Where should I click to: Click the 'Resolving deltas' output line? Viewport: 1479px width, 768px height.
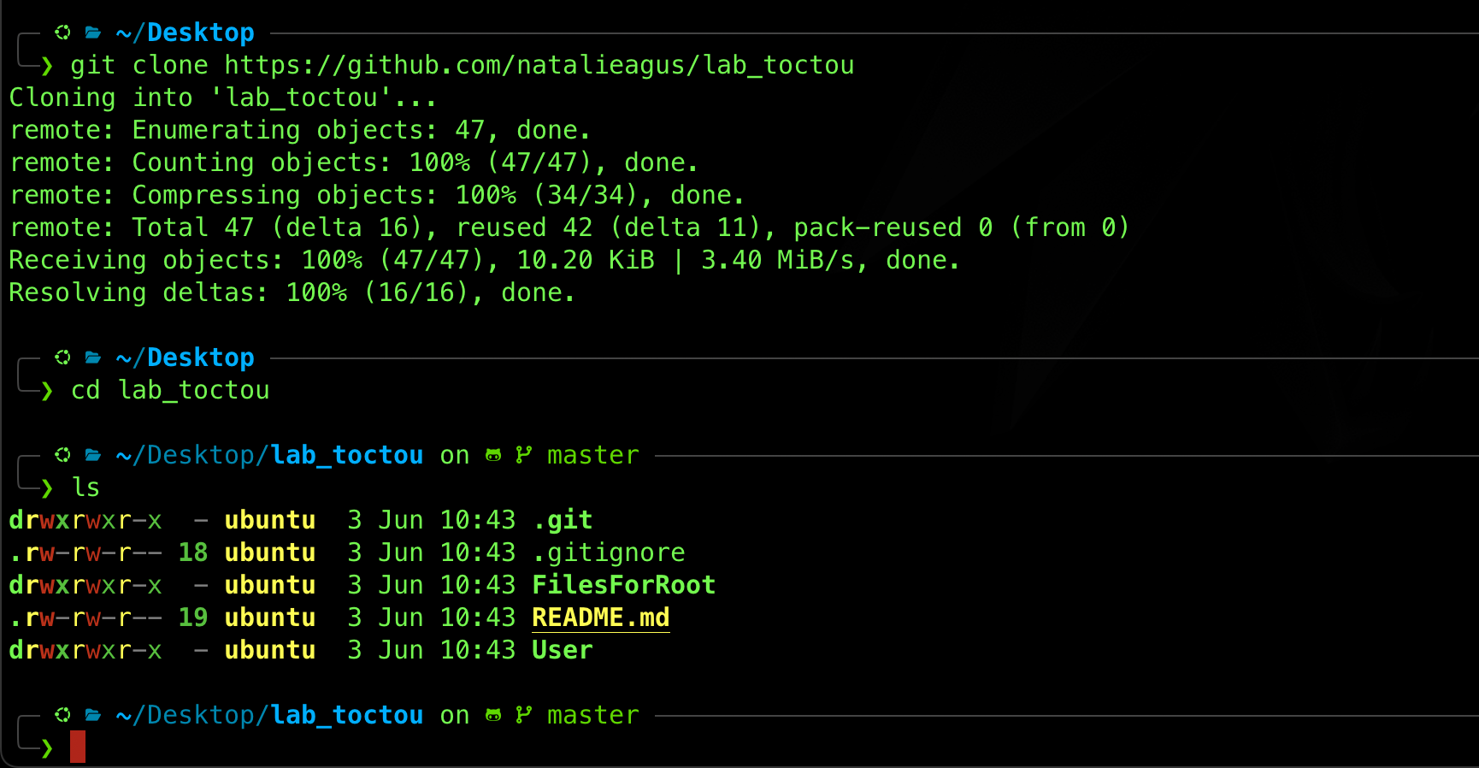pos(292,292)
